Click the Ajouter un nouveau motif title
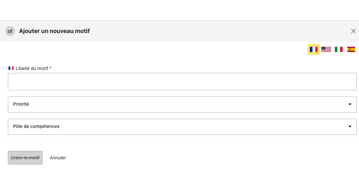Image resolution: width=359 pixels, height=176 pixels. [x=54, y=31]
